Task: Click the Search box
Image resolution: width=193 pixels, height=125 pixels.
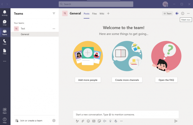Action: tap(96, 4)
